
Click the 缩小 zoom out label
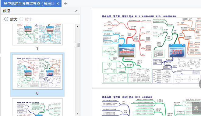(x=29, y=19)
